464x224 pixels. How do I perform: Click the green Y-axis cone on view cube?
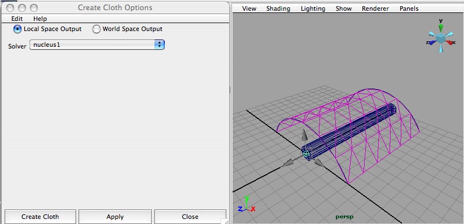point(441,28)
